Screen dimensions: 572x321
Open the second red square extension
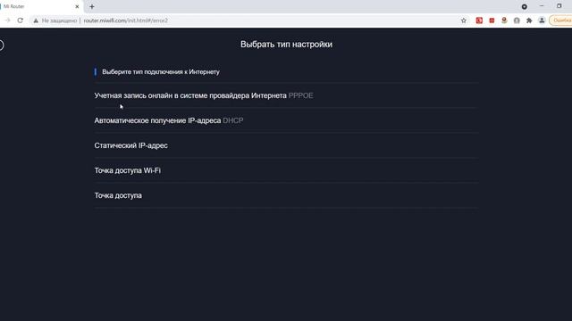[492, 21]
